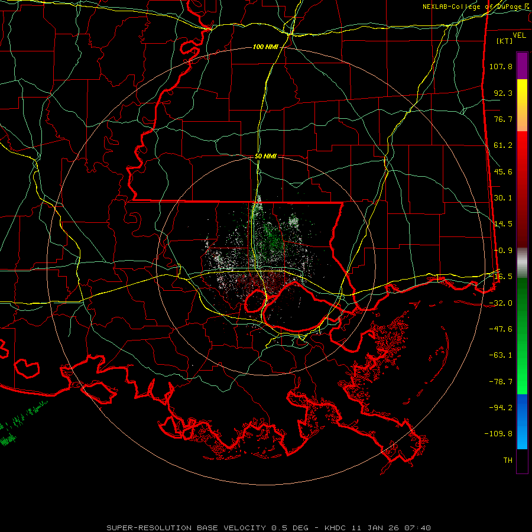The width and height of the screenshot is (532, 532).
Task: Click the 92.3 velocity scale value
Action: (503, 93)
